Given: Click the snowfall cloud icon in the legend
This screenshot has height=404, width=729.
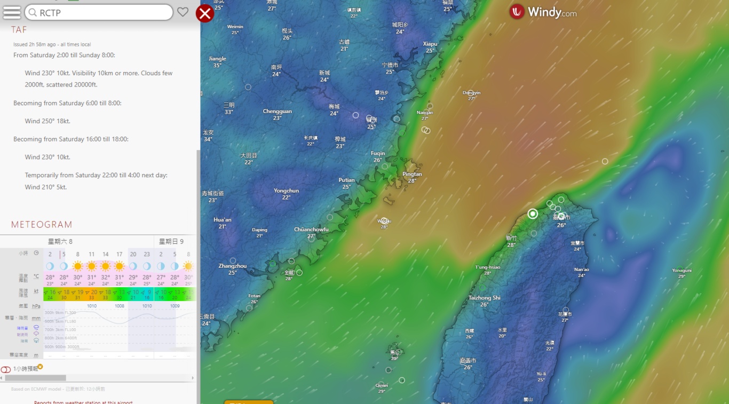Looking at the screenshot, I should [x=36, y=340].
